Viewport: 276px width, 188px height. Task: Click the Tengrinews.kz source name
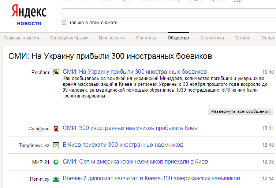[x=34, y=145]
